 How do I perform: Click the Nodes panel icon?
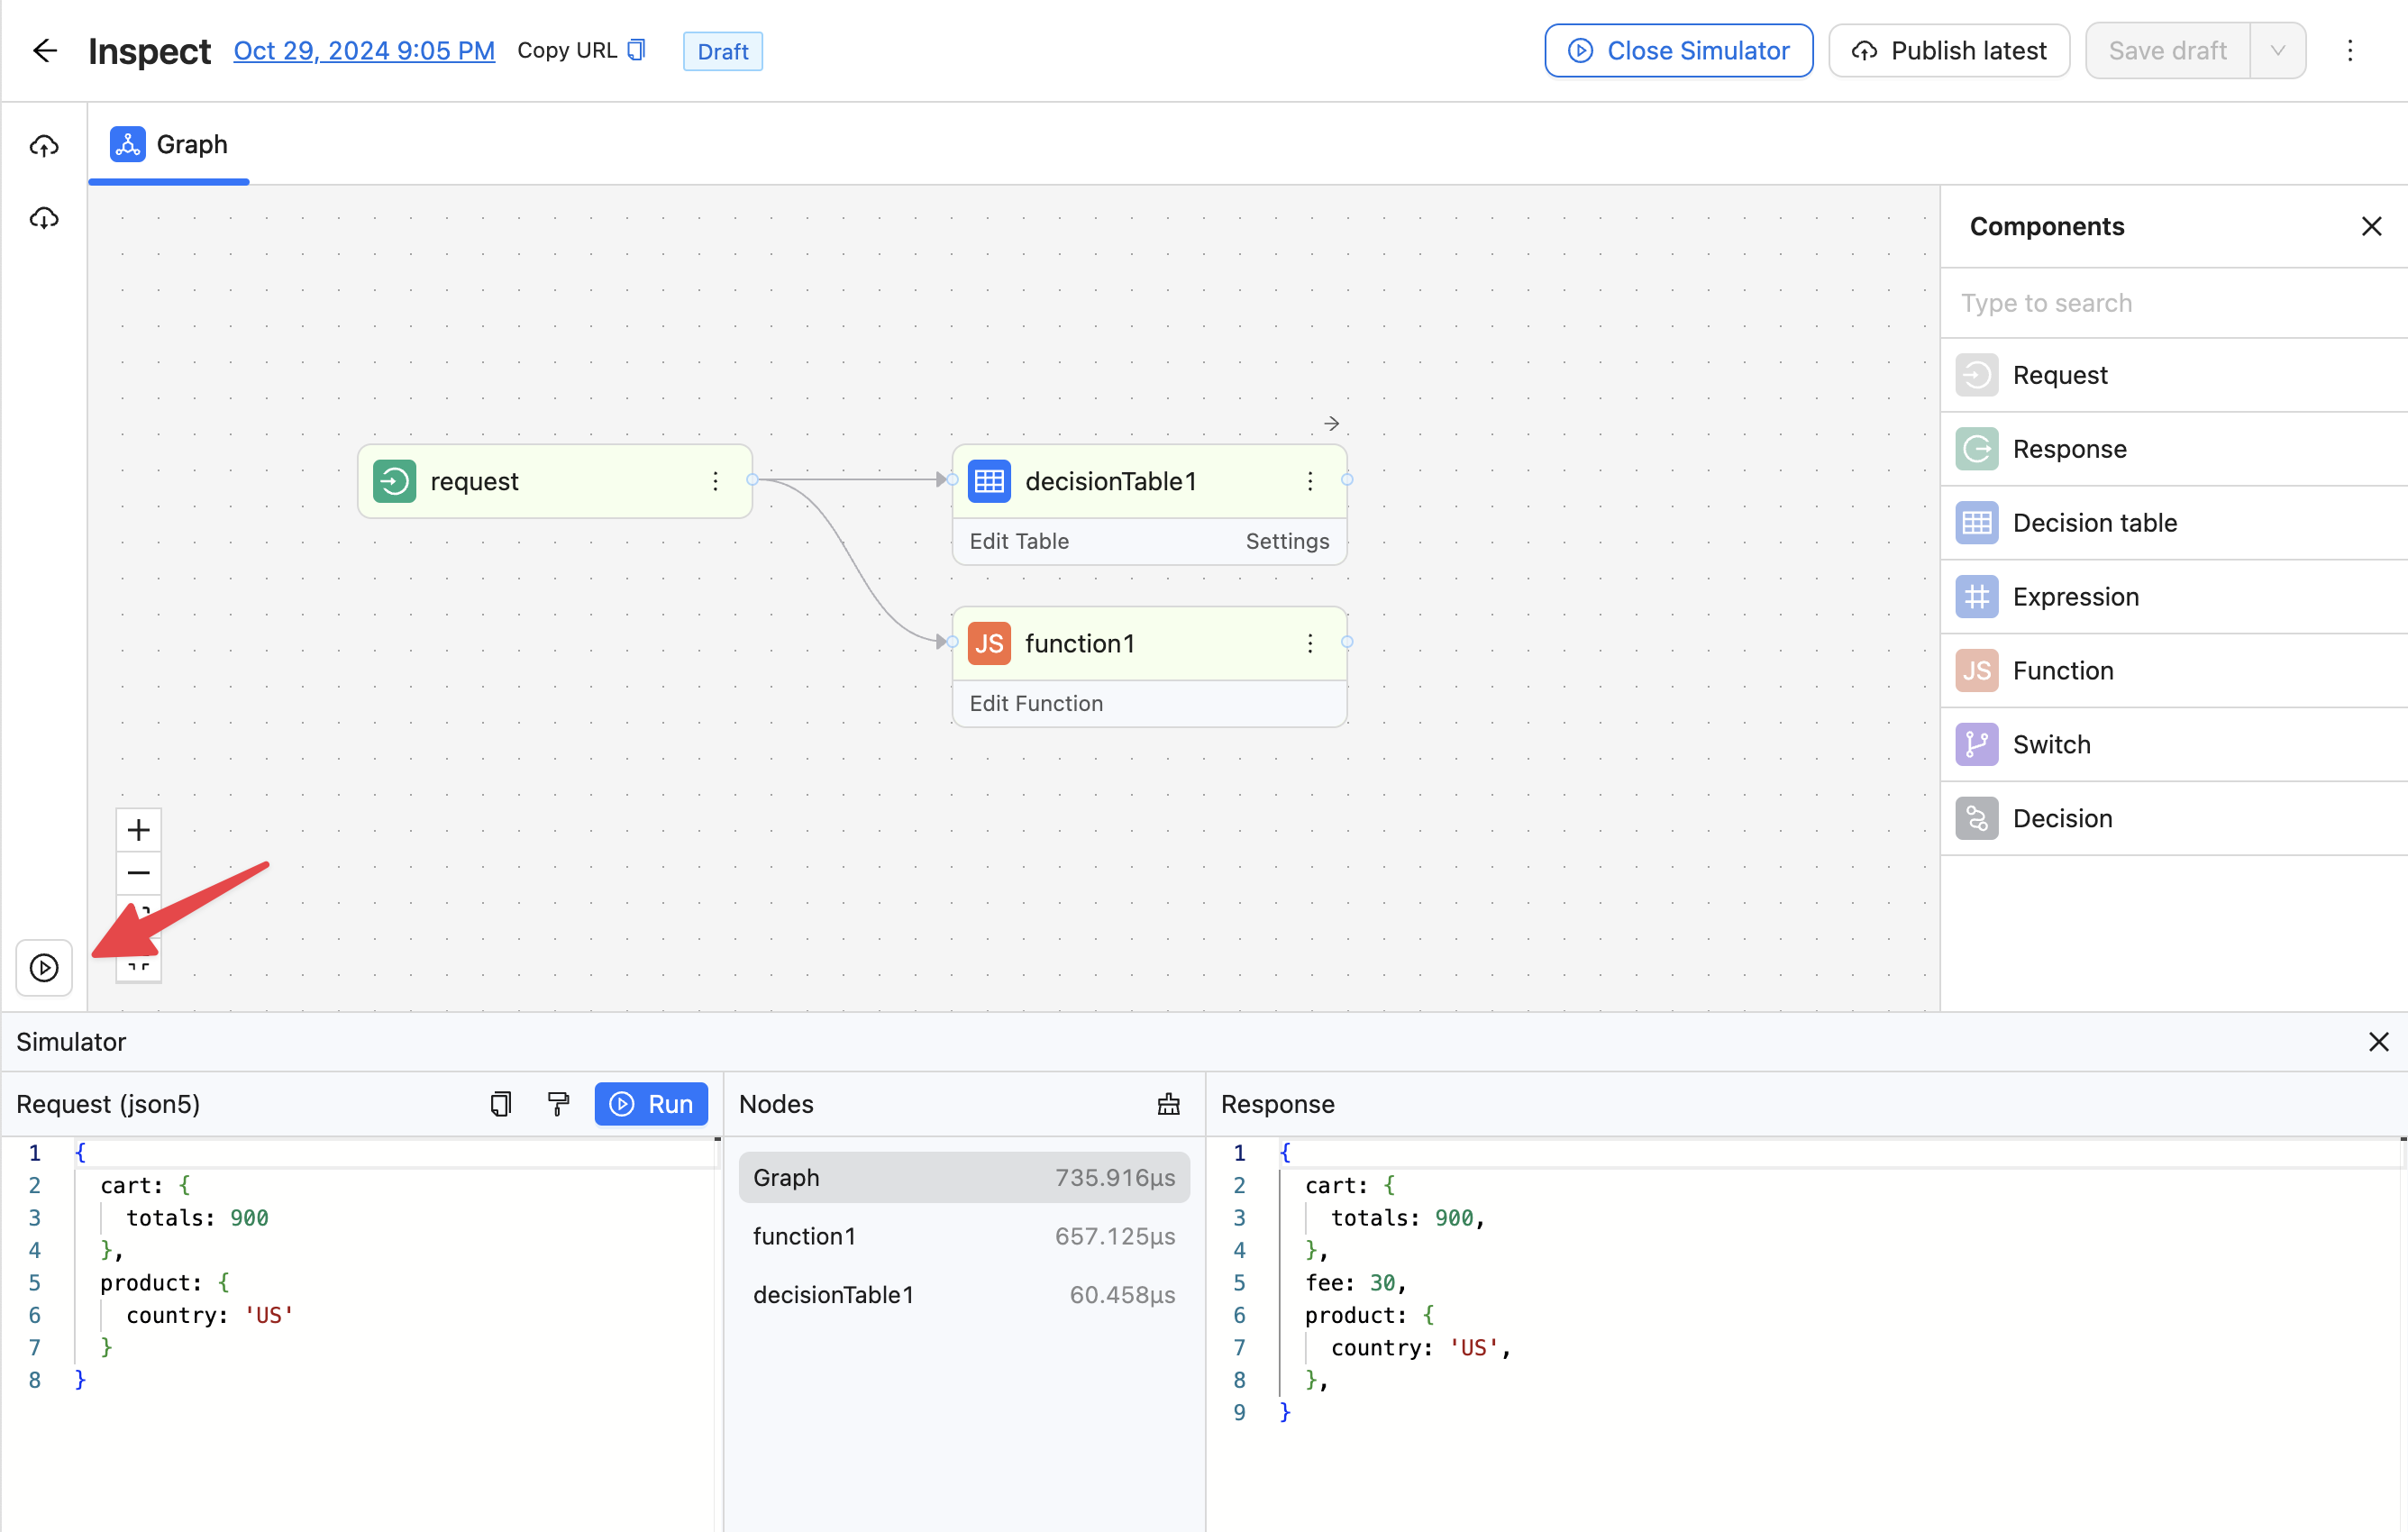point(1168,1104)
